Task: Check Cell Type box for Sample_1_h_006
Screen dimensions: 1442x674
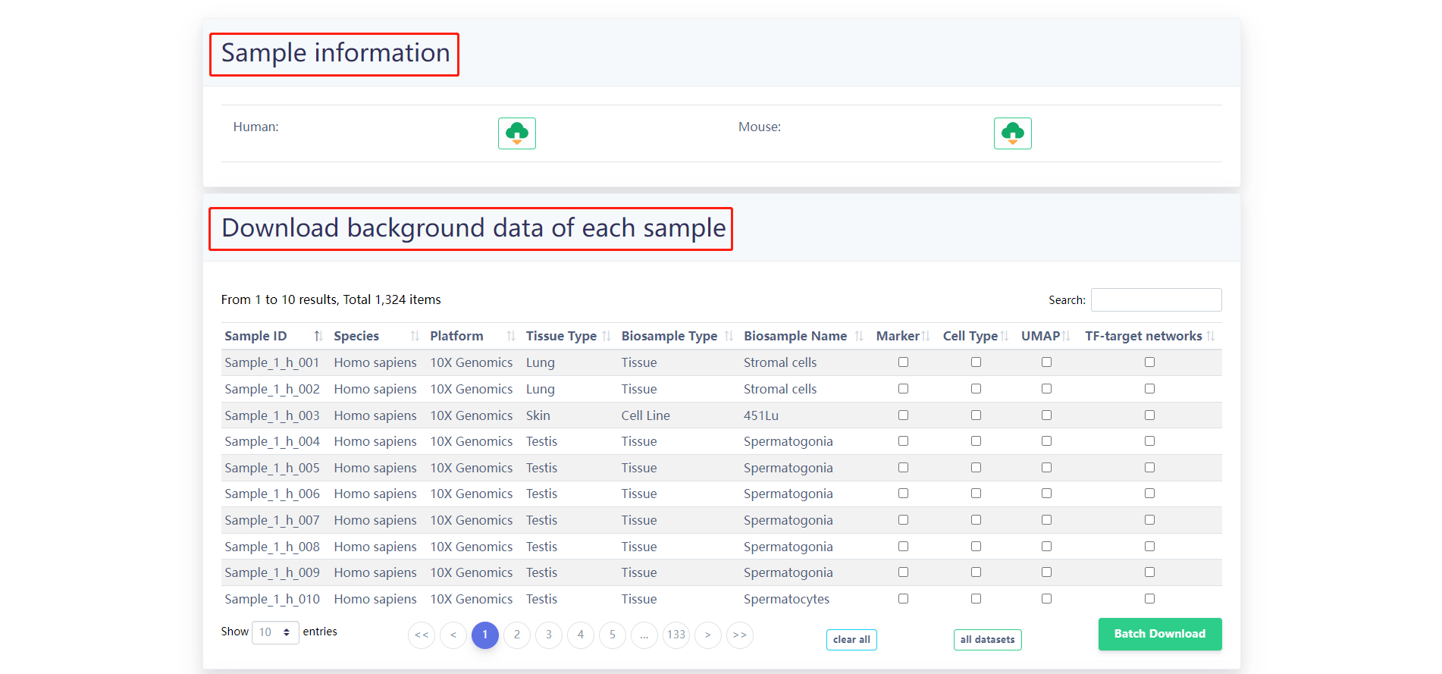Action: click(x=976, y=494)
